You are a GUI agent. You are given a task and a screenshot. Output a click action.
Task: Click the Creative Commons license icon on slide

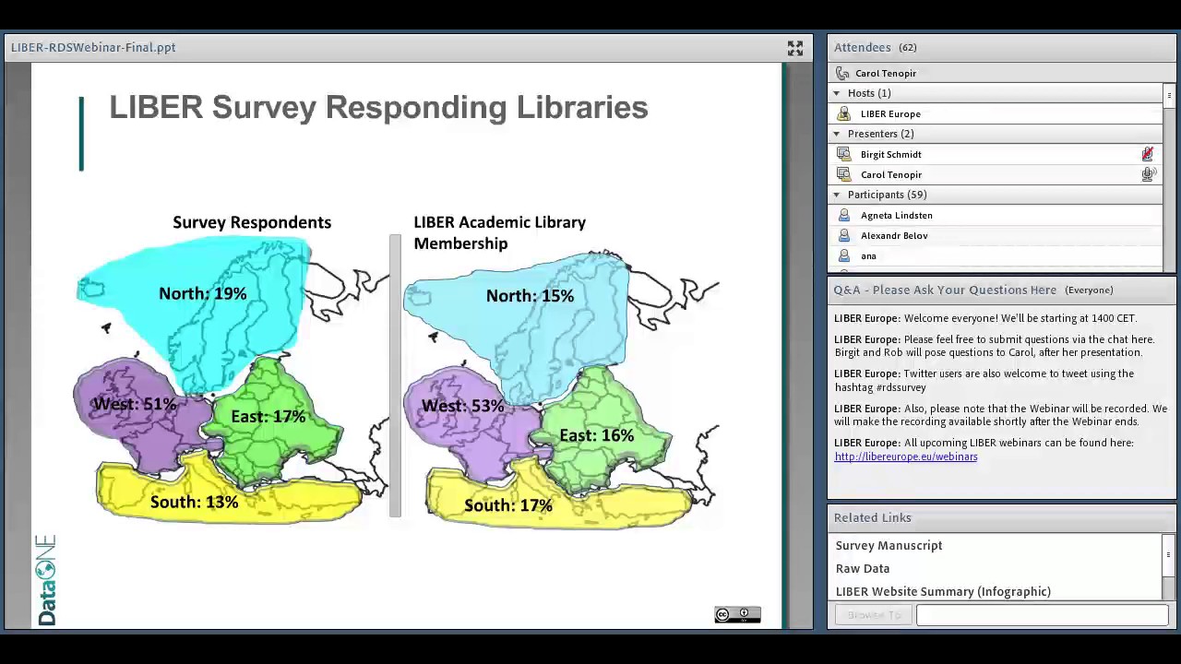(737, 615)
